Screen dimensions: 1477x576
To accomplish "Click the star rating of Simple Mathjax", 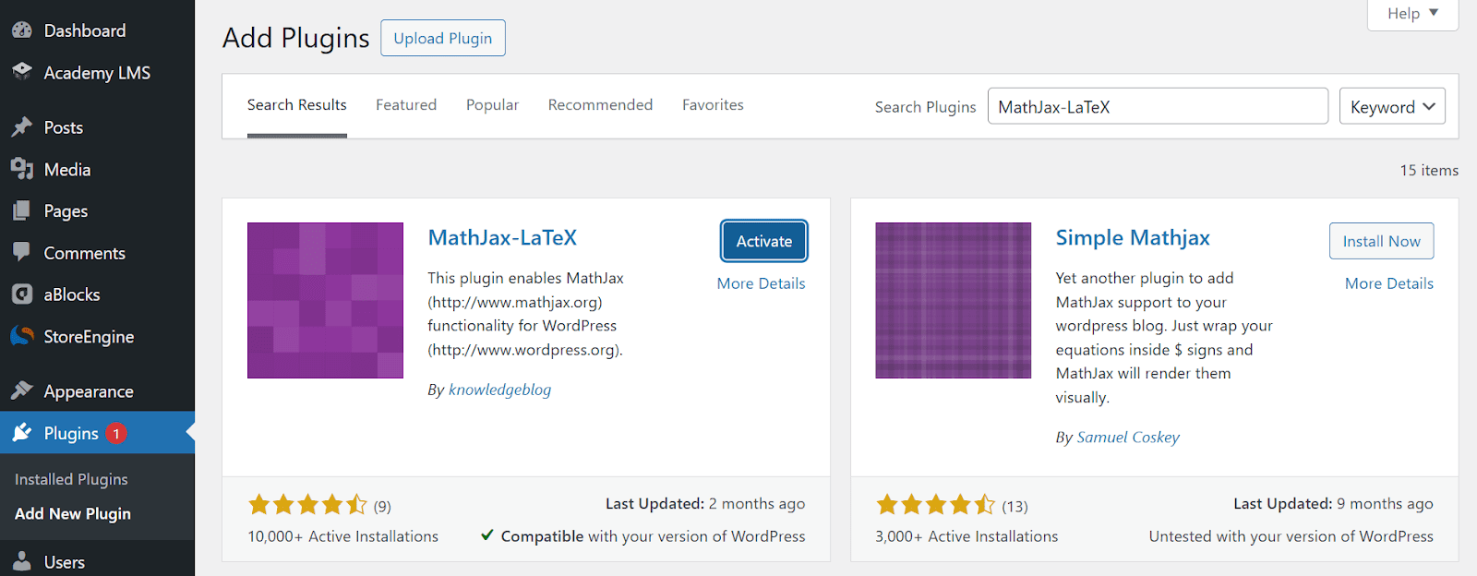I will pyautogui.click(x=936, y=505).
